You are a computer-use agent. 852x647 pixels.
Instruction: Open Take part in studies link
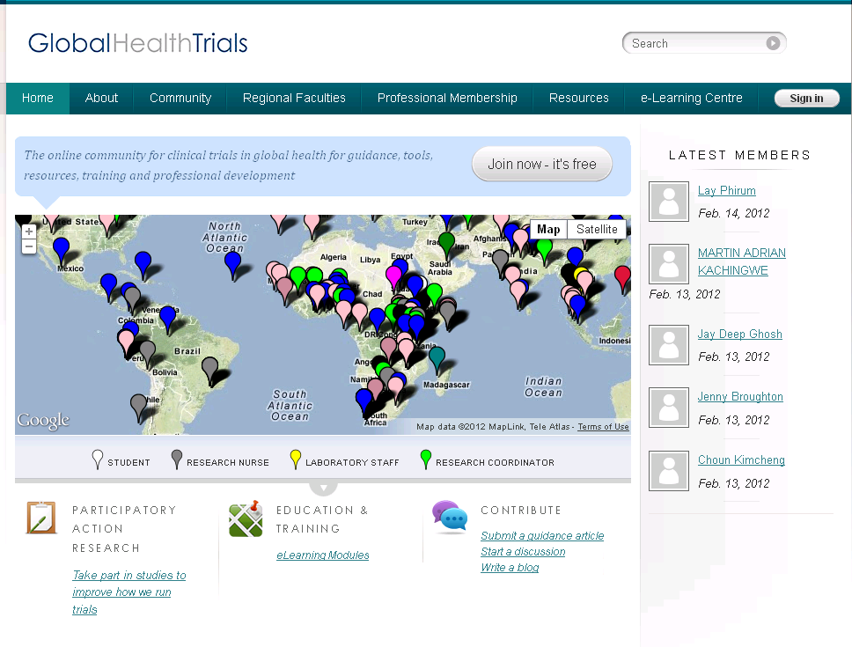(129, 592)
